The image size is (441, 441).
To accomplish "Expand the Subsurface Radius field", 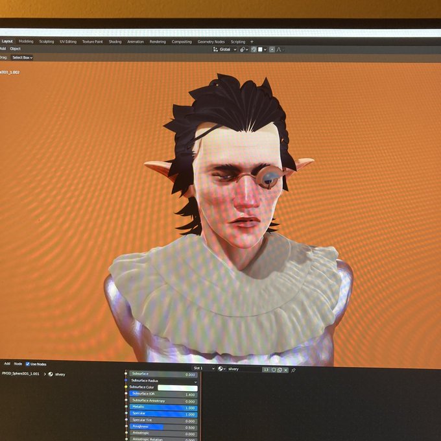I will [x=163, y=381].
